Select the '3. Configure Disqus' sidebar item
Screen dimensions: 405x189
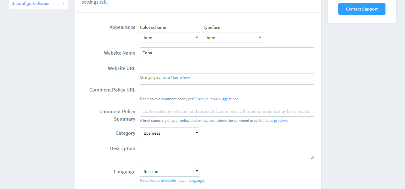pos(31,4)
